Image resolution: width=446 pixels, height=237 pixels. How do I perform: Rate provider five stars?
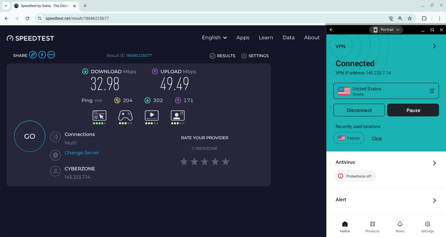point(226,162)
